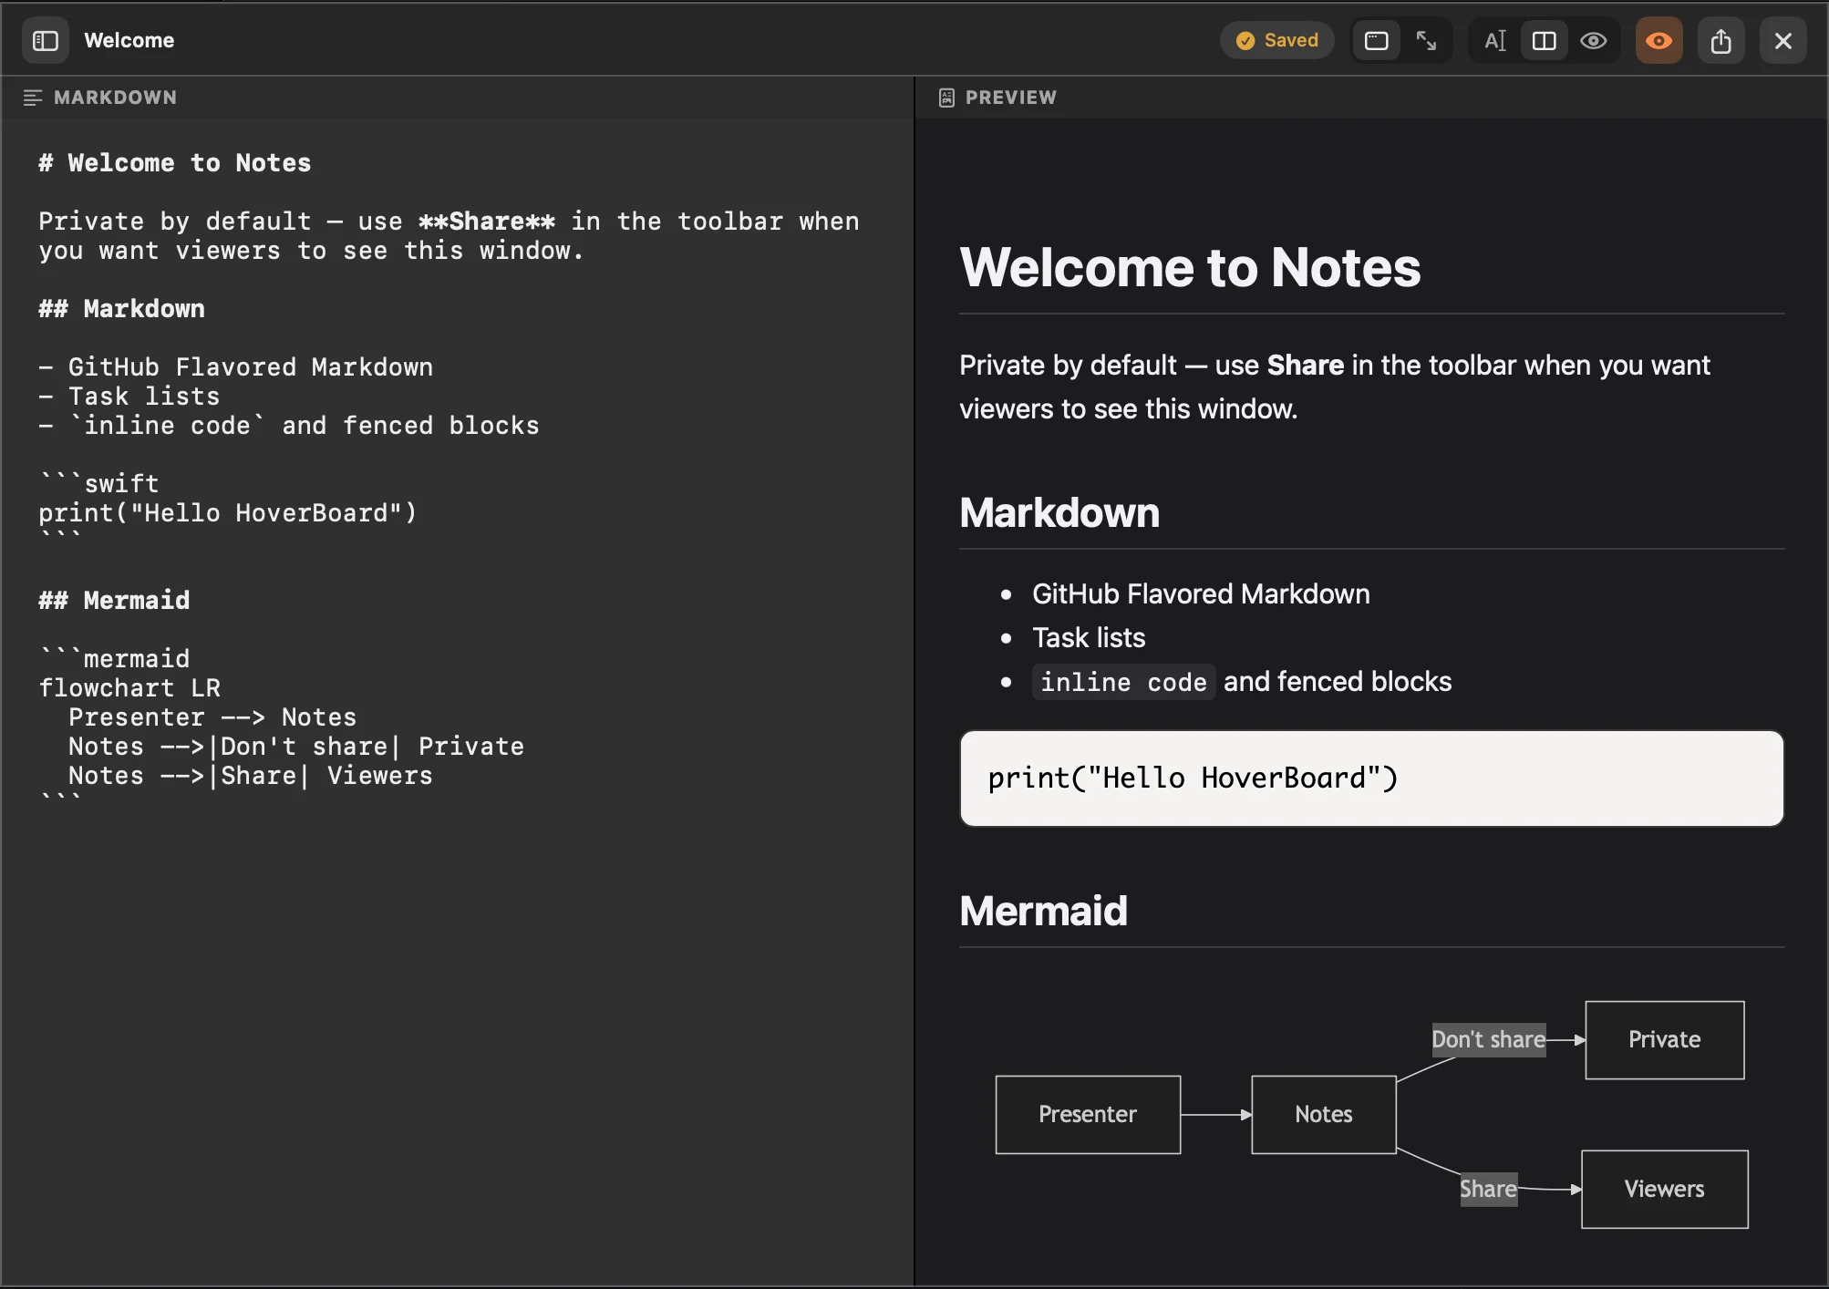
Task: Click the Saved status badge
Action: tap(1276, 41)
